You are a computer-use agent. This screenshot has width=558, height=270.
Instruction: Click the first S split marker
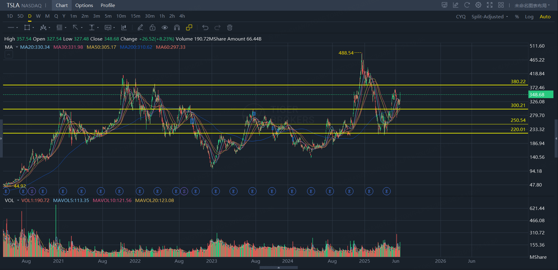(x=32, y=191)
